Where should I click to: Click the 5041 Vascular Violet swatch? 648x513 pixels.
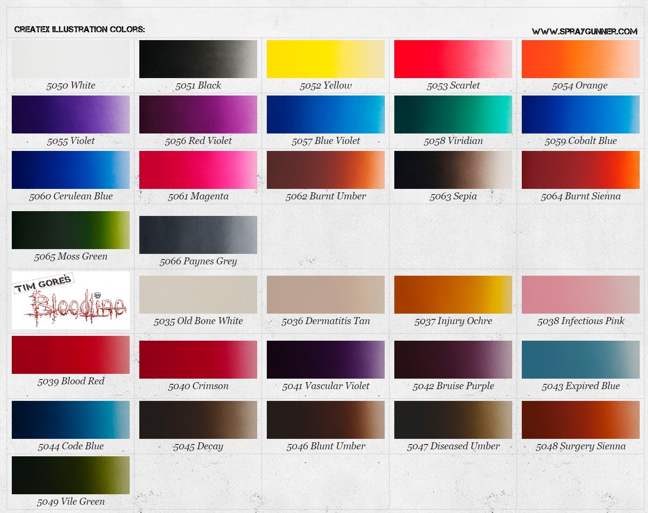tap(325, 359)
